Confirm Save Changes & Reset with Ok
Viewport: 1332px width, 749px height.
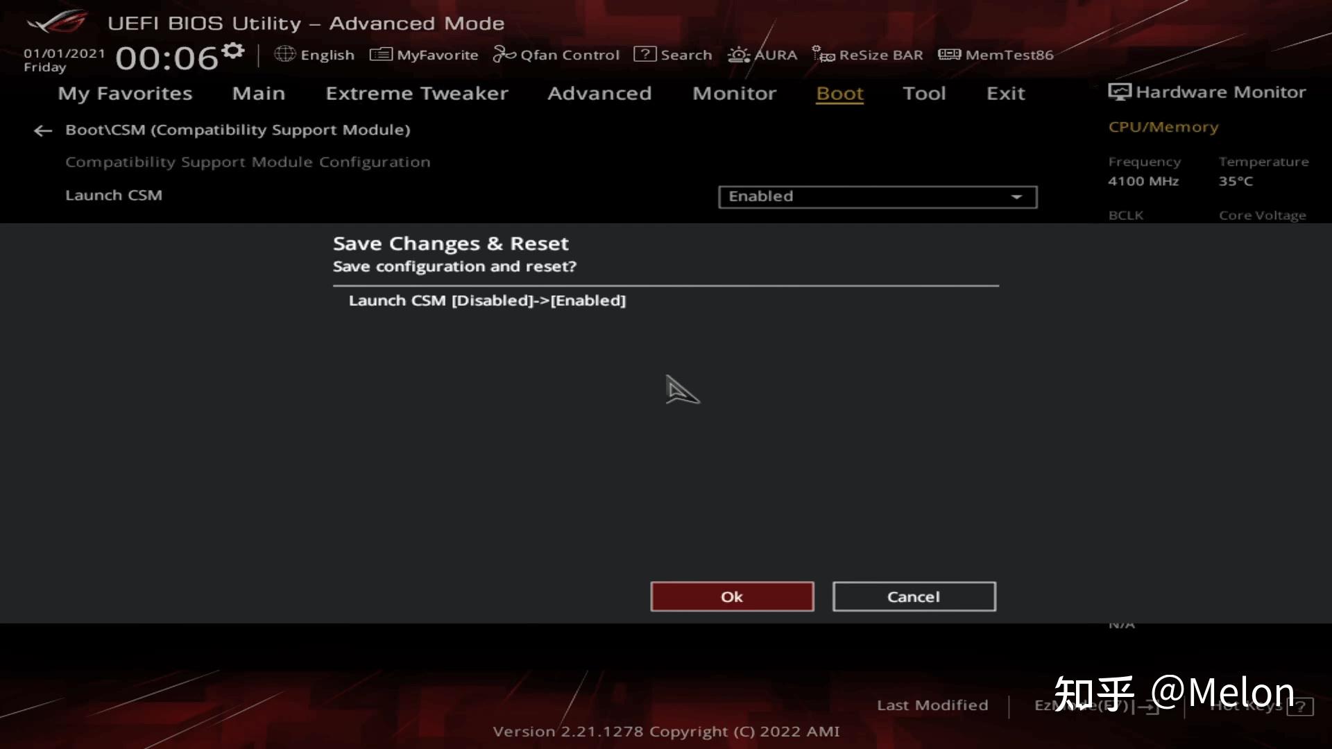[732, 596]
